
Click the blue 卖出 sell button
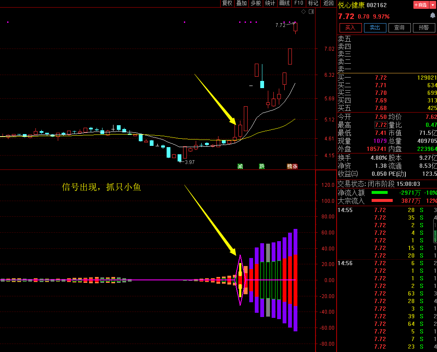click(375, 28)
